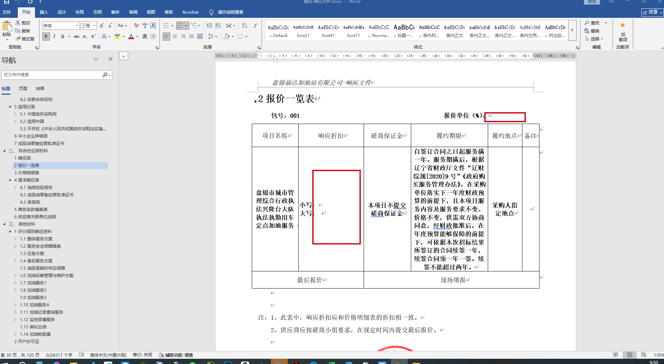Click the 共享 (Share) button
664x364 pixels.
coord(652,12)
